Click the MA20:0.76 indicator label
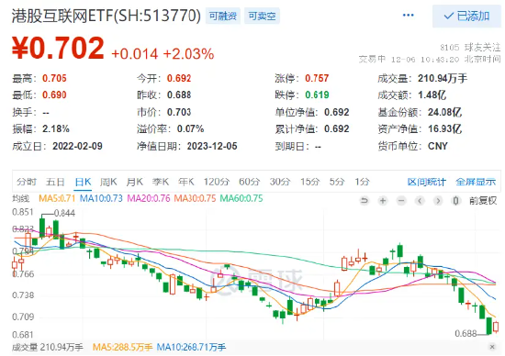The width and height of the screenshot is (505, 356). 149,198
